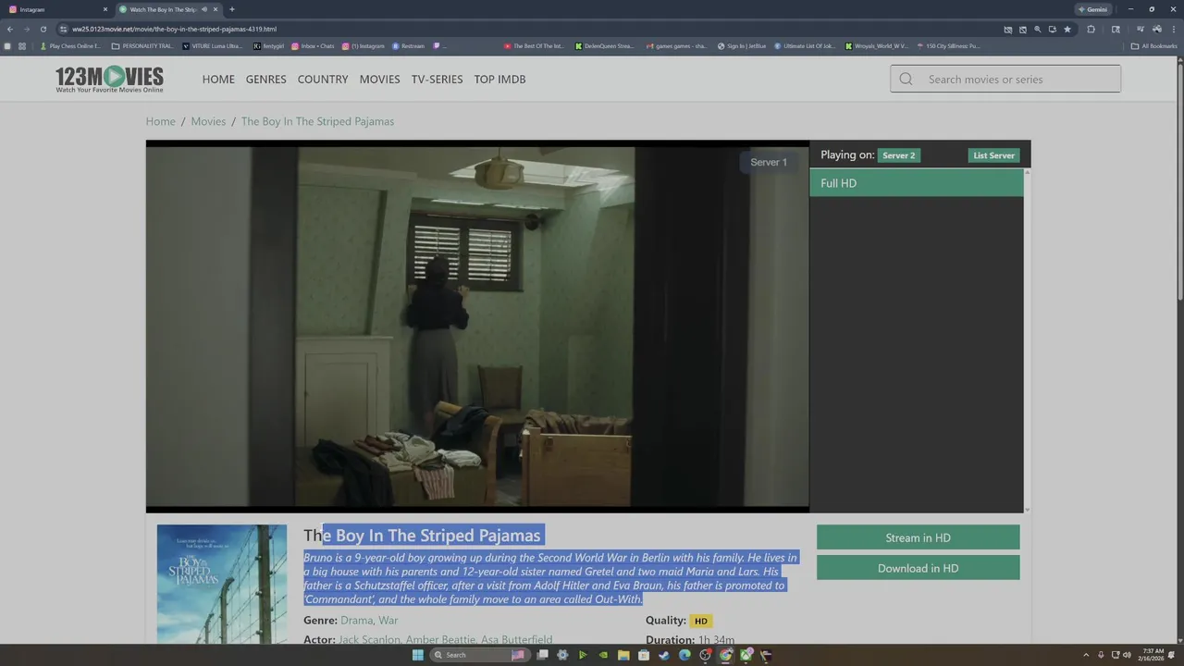Click taskbar volume icon
Screen dimensions: 1184x666
tap(1127, 655)
